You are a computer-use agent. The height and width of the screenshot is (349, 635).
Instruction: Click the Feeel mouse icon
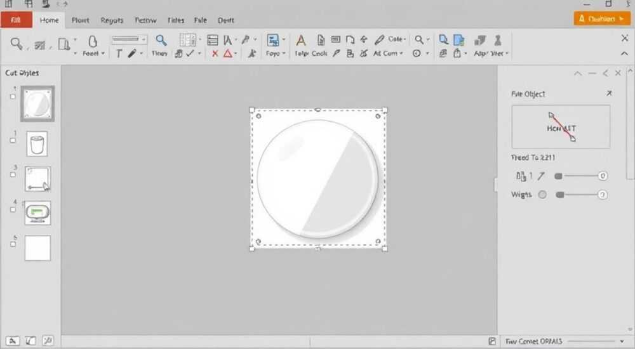tap(93, 41)
